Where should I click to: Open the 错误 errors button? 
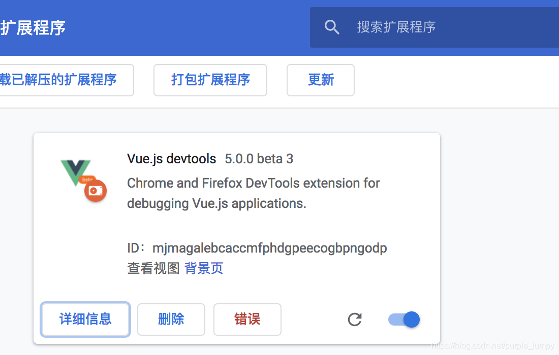coord(247,319)
